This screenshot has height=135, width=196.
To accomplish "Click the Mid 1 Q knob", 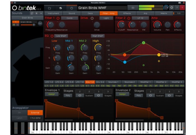I will point(71,58).
